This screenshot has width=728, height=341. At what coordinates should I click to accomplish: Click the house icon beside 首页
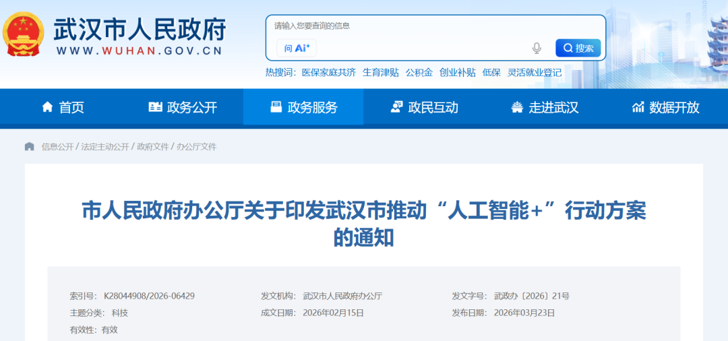coord(47,107)
